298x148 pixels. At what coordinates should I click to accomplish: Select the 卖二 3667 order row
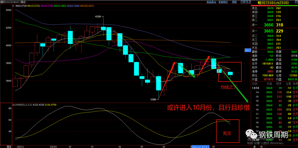(275, 20)
